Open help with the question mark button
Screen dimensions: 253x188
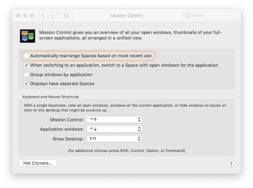point(231,164)
